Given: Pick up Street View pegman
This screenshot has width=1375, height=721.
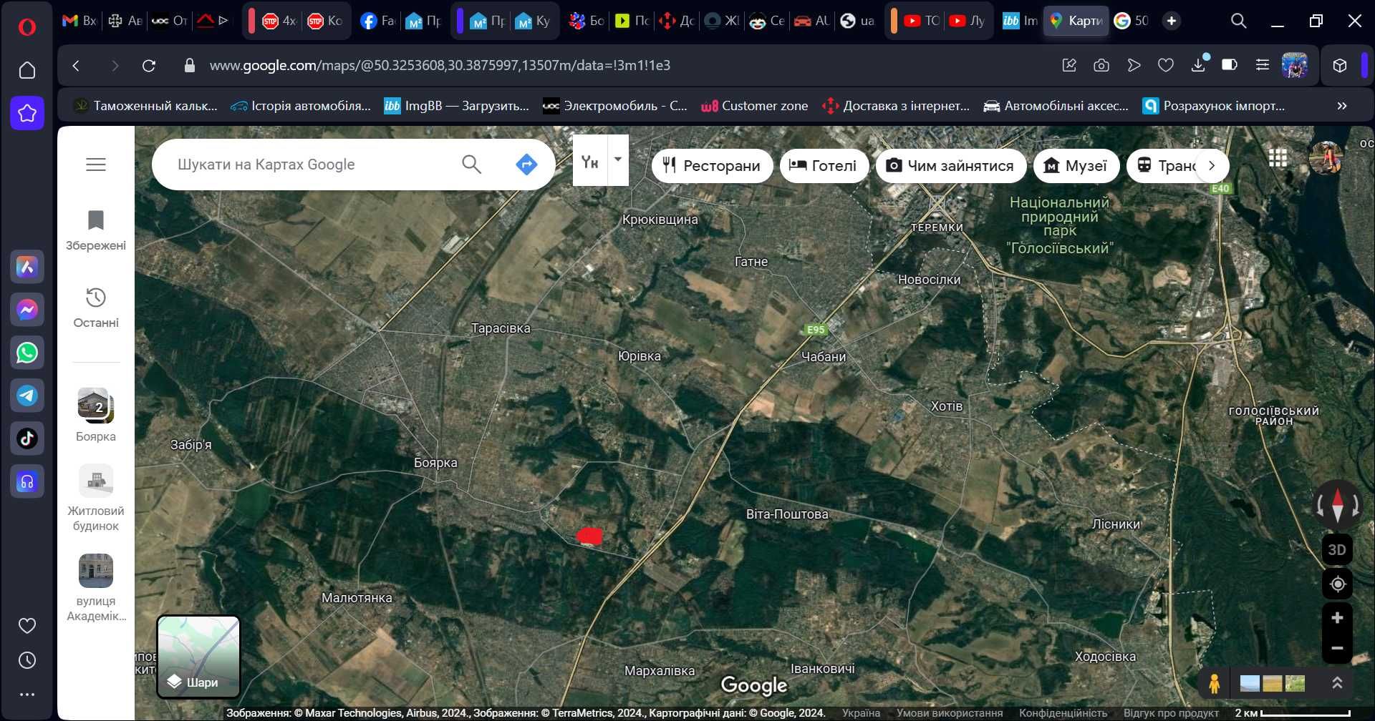Looking at the screenshot, I should (x=1214, y=684).
